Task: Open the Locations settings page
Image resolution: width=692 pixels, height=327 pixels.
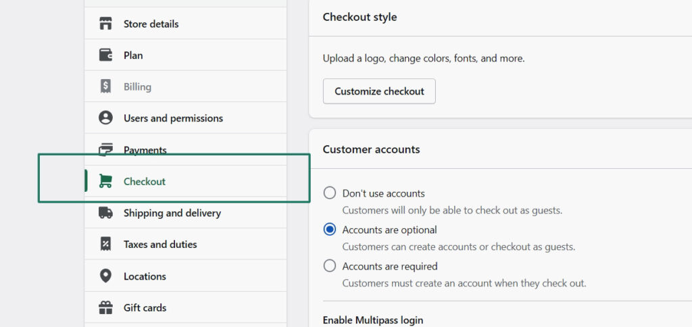Action: click(185, 276)
